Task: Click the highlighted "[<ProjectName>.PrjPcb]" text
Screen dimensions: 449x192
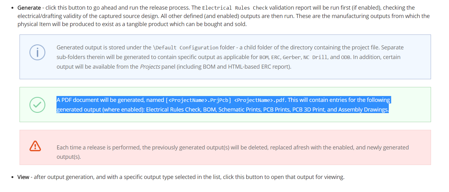Action: pyautogui.click(x=199, y=100)
